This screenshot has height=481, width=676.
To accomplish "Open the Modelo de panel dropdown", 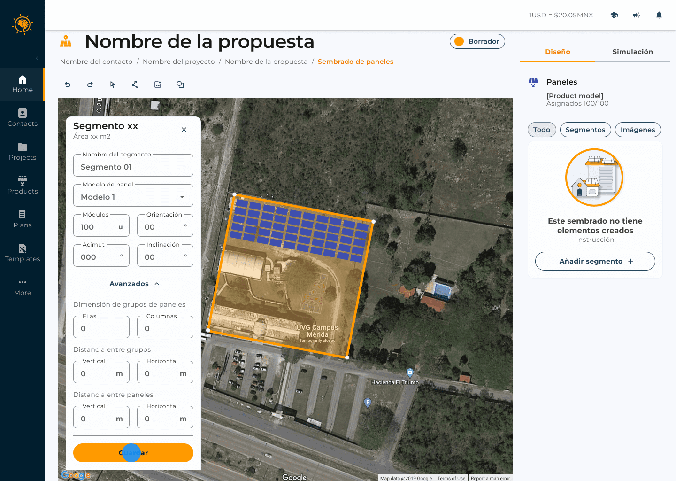I will 133,197.
